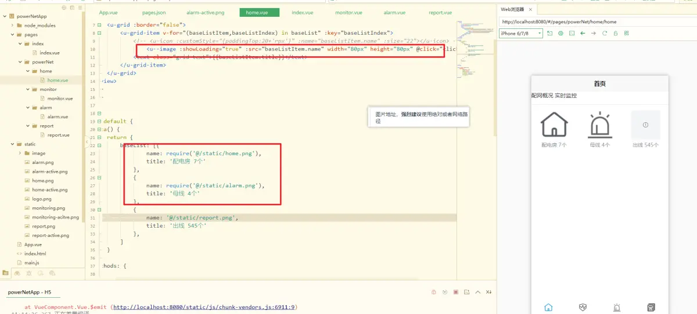The image size is (697, 314).
Task: Click the collapse-all icon atop project explorer
Action: pyautogui.click(x=72, y=8)
